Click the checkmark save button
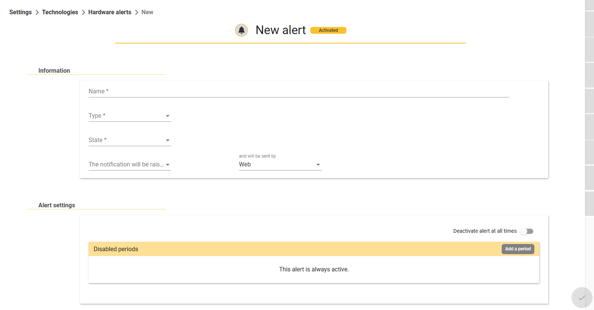 (x=582, y=298)
